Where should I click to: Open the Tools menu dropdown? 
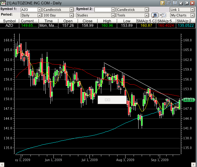(146, 15)
